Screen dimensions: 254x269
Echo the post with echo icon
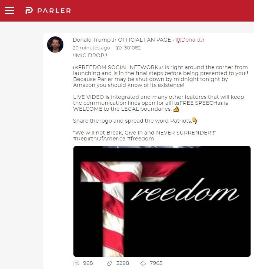(x=109, y=263)
